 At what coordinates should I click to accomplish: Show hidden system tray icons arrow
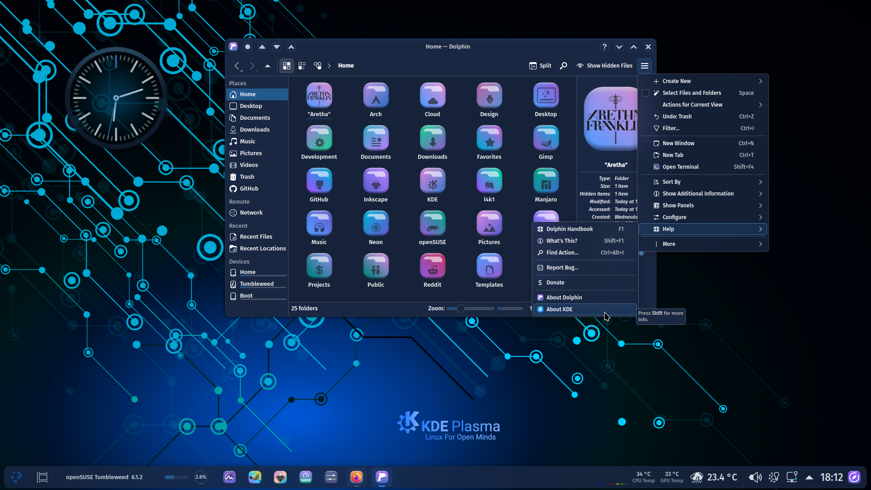click(809, 477)
